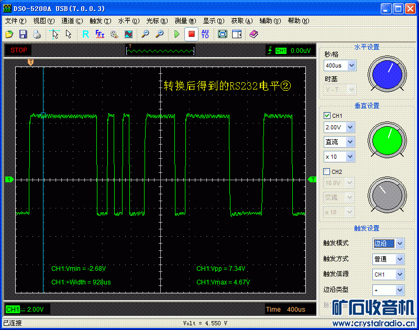
Task: Click the Time 400us status readout
Action: click(x=285, y=310)
